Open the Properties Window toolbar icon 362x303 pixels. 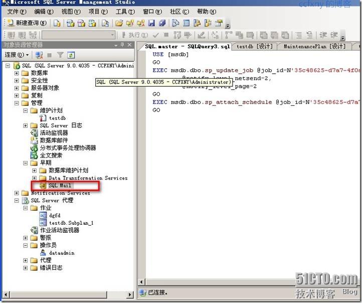[219, 23]
